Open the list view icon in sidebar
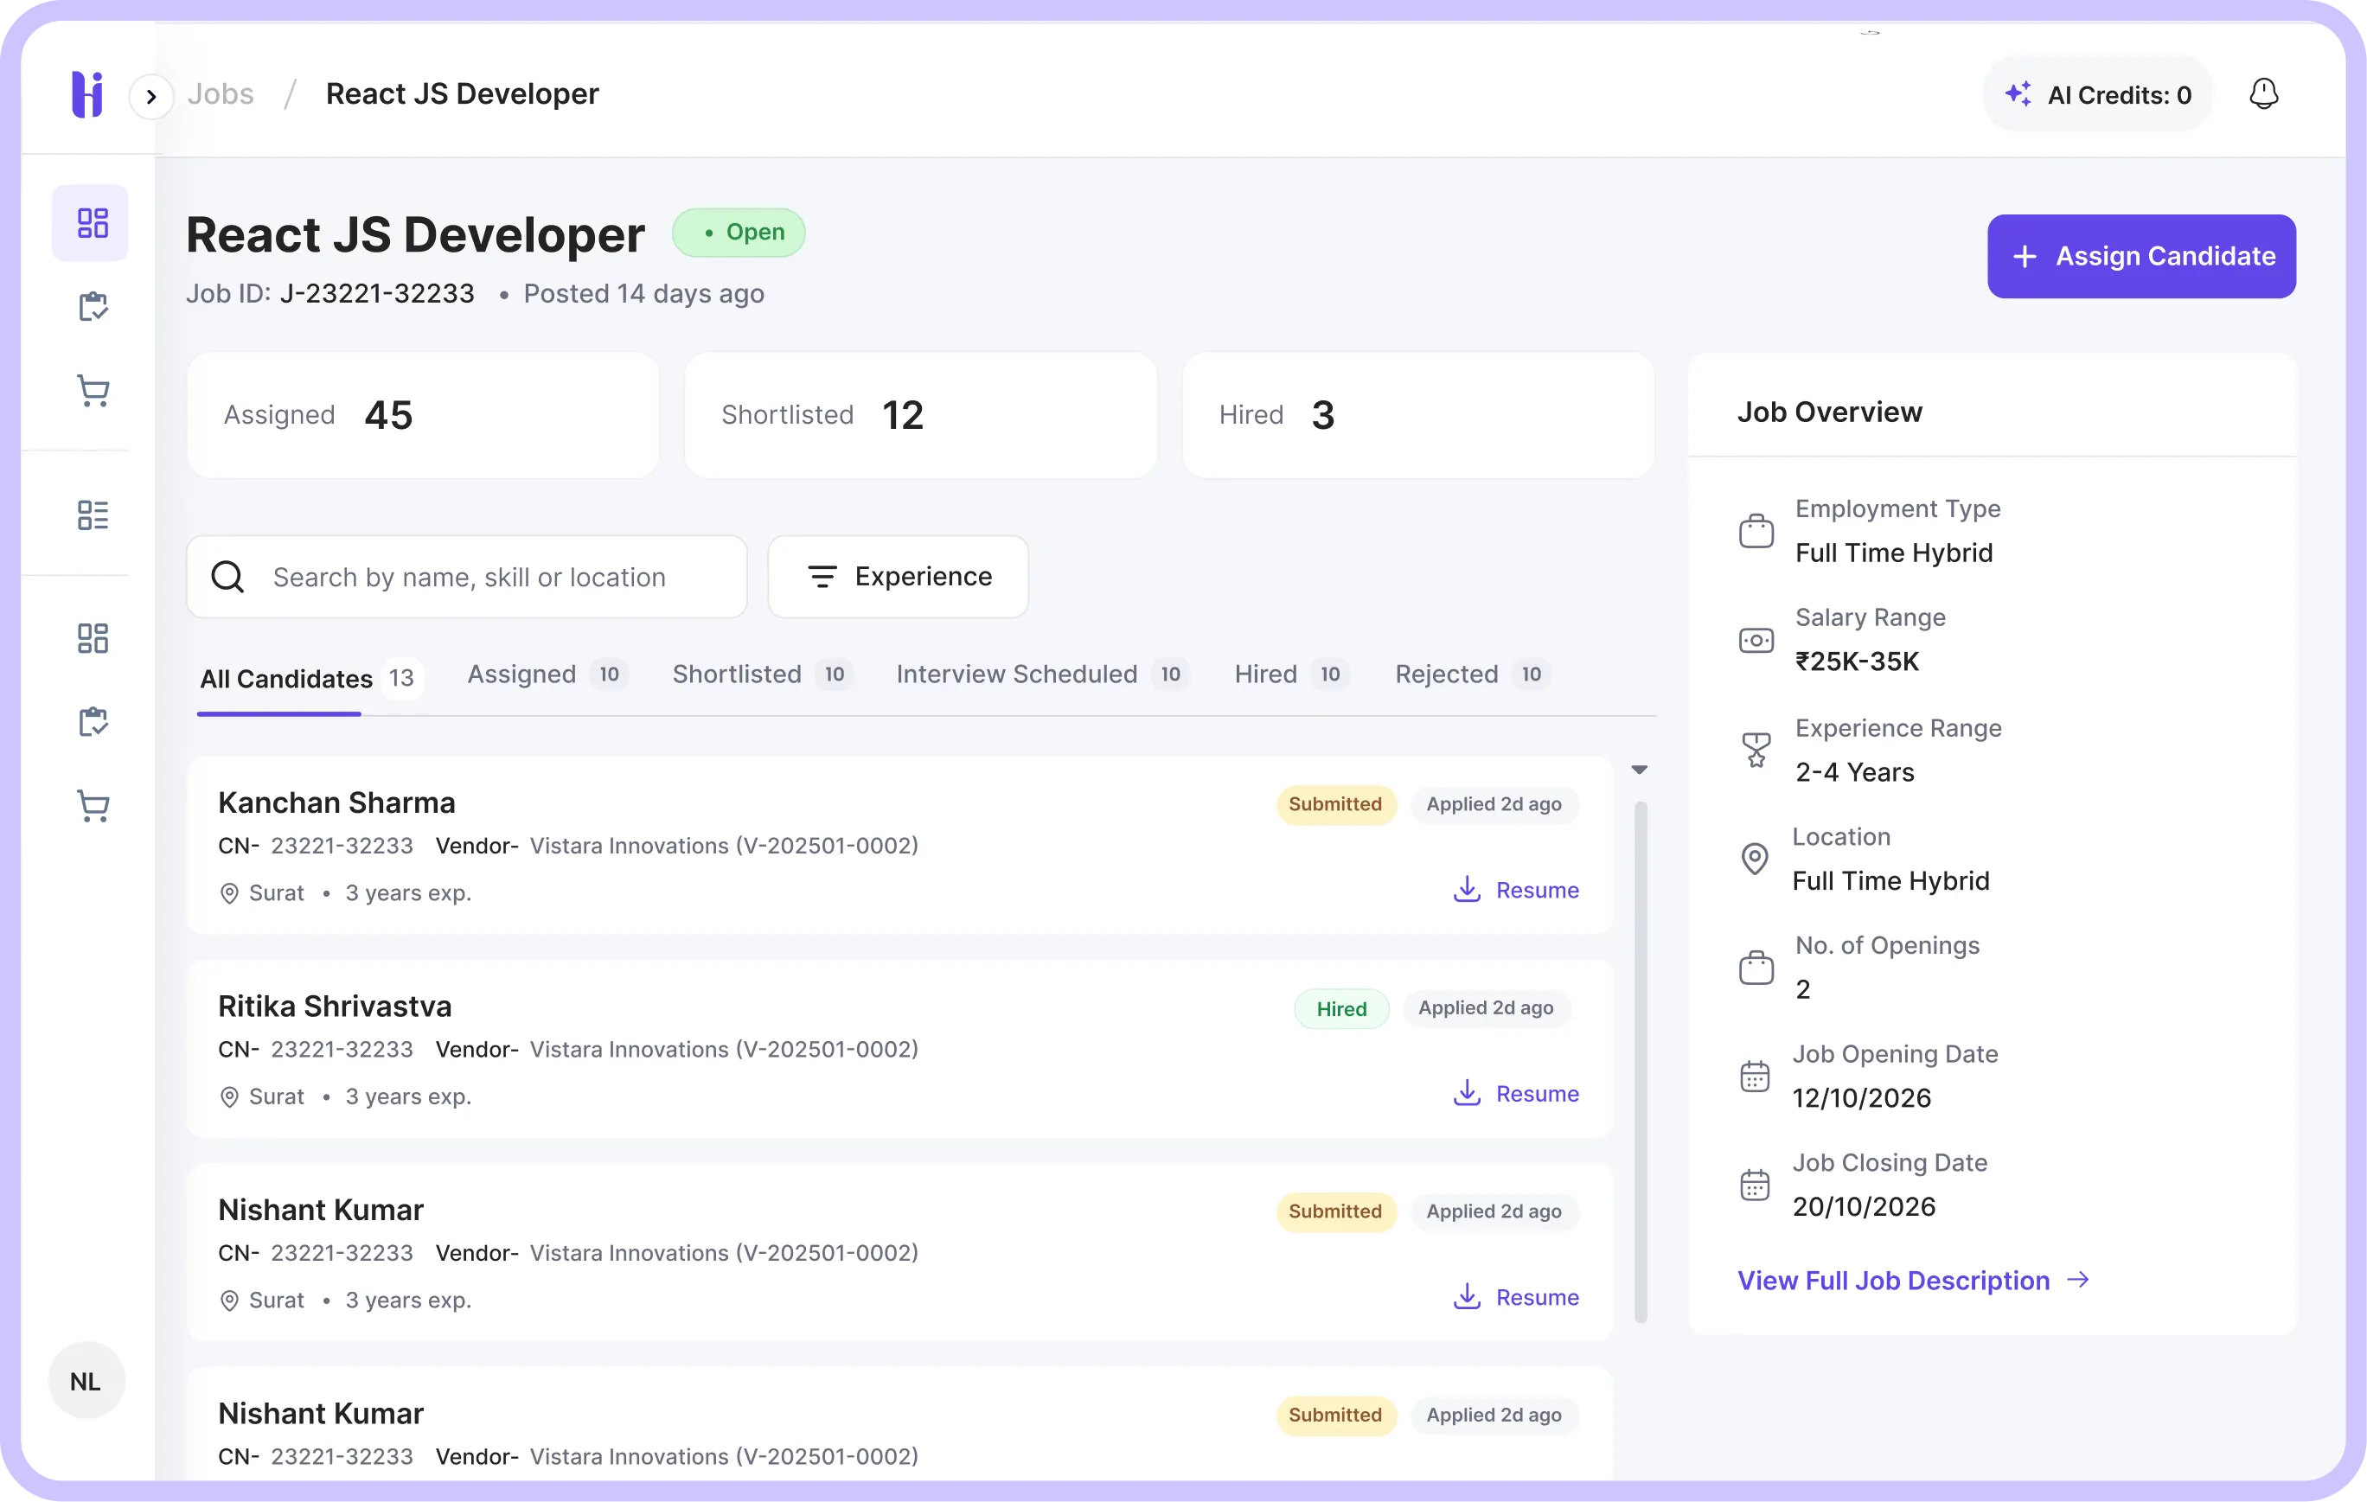The height and width of the screenshot is (1502, 2367). tap(93, 515)
